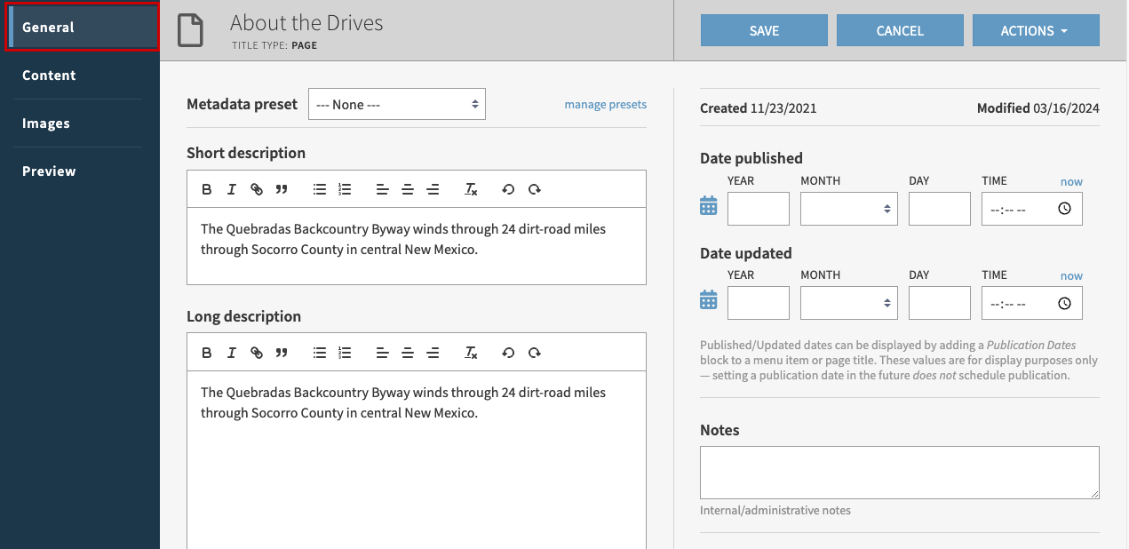Image resolution: width=1129 pixels, height=549 pixels.
Task: Open the manage presets link
Action: pos(605,104)
